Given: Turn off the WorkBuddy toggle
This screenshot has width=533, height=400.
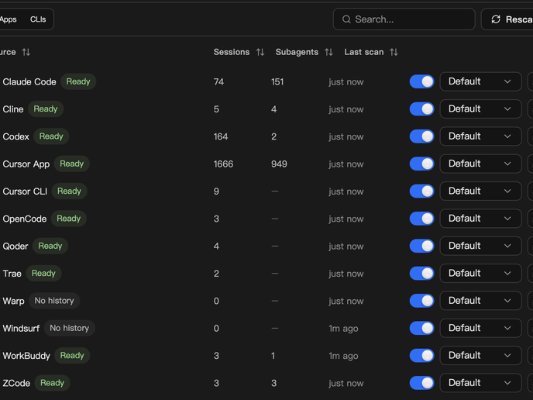Looking at the screenshot, I should (422, 356).
